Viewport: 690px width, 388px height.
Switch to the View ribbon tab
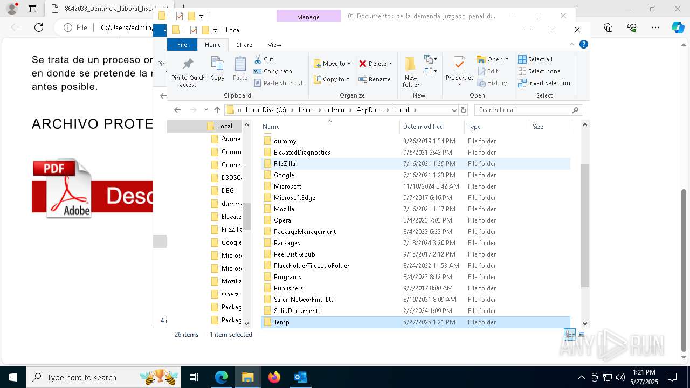point(274,45)
